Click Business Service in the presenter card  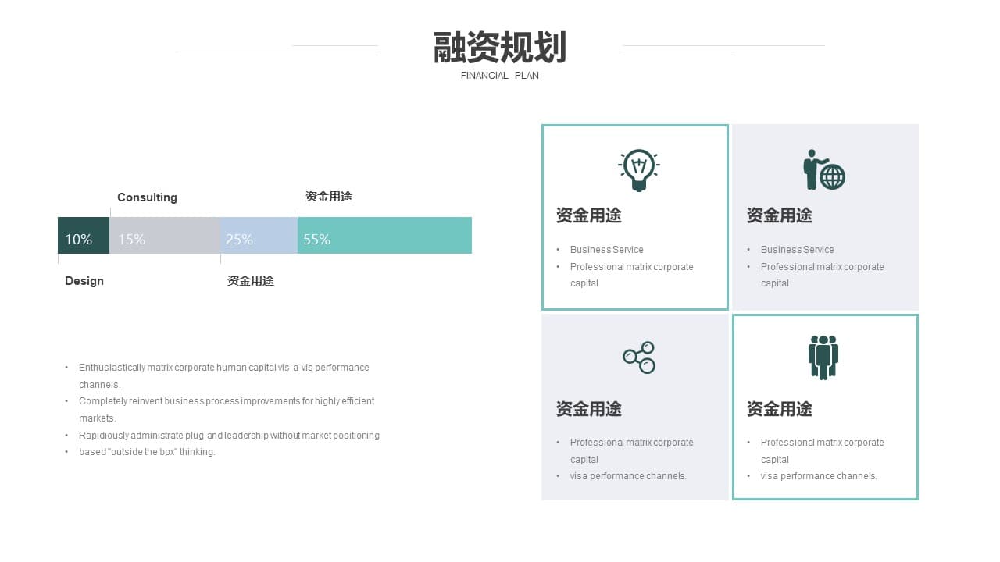798,250
